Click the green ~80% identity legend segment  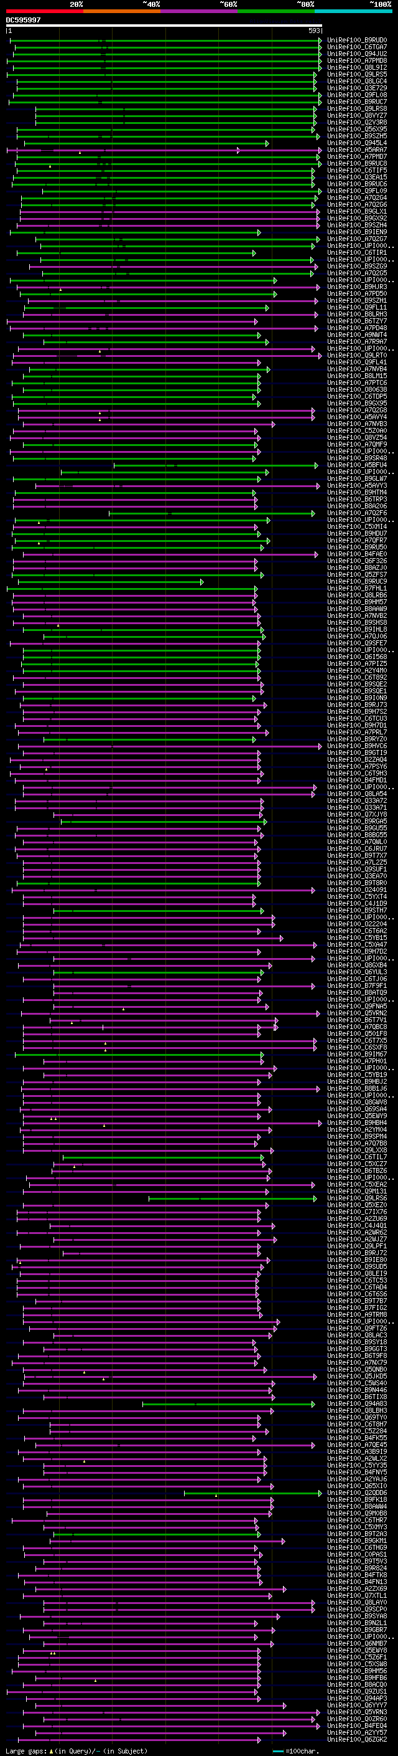276,11
